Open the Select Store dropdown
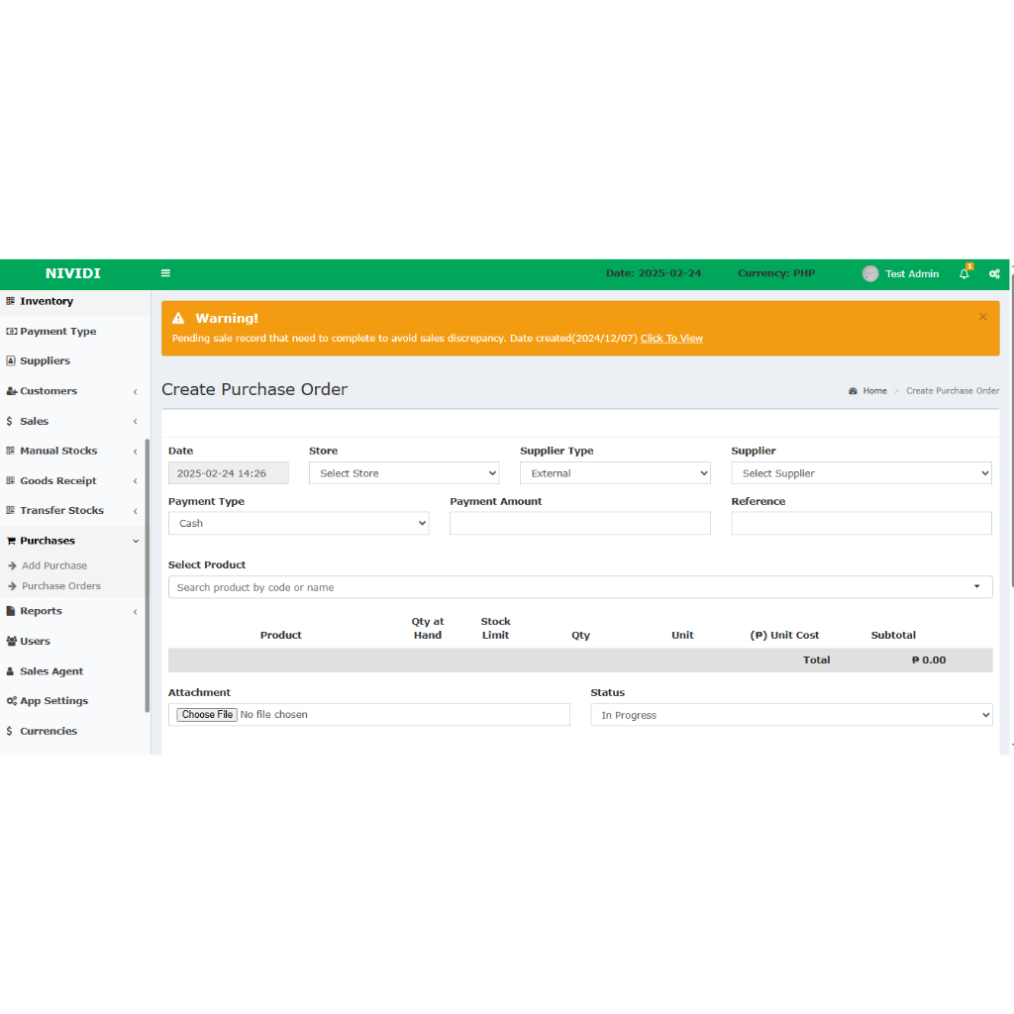 click(404, 473)
